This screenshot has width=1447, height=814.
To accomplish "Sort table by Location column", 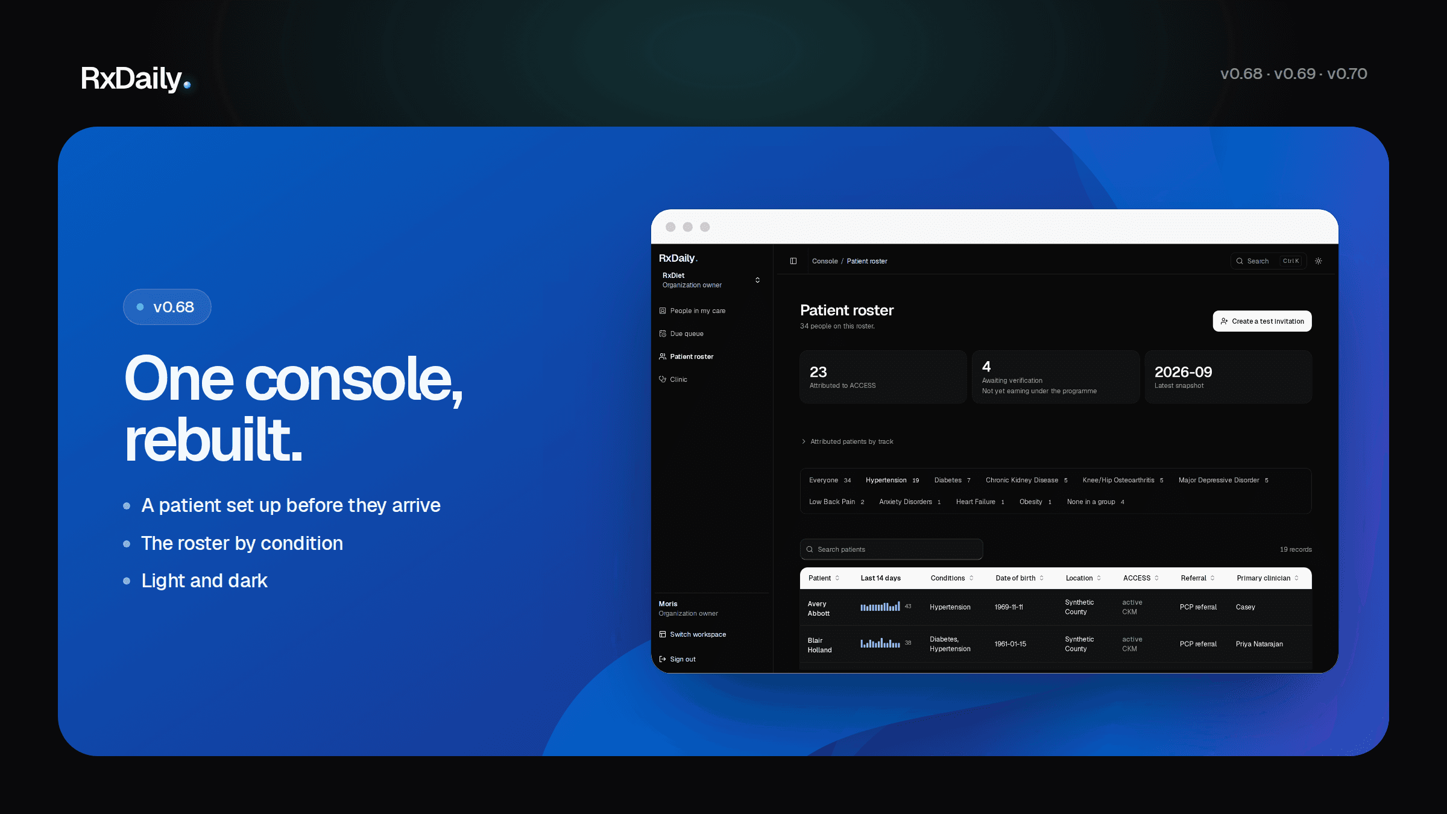I will click(x=1083, y=578).
